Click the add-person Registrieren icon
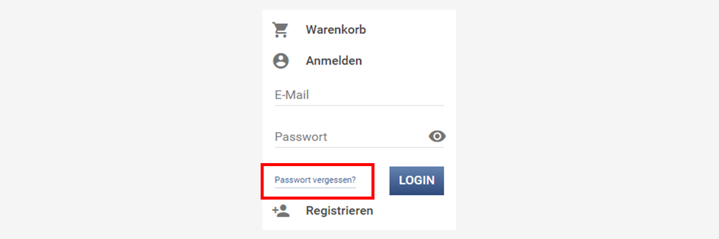 pyautogui.click(x=280, y=210)
